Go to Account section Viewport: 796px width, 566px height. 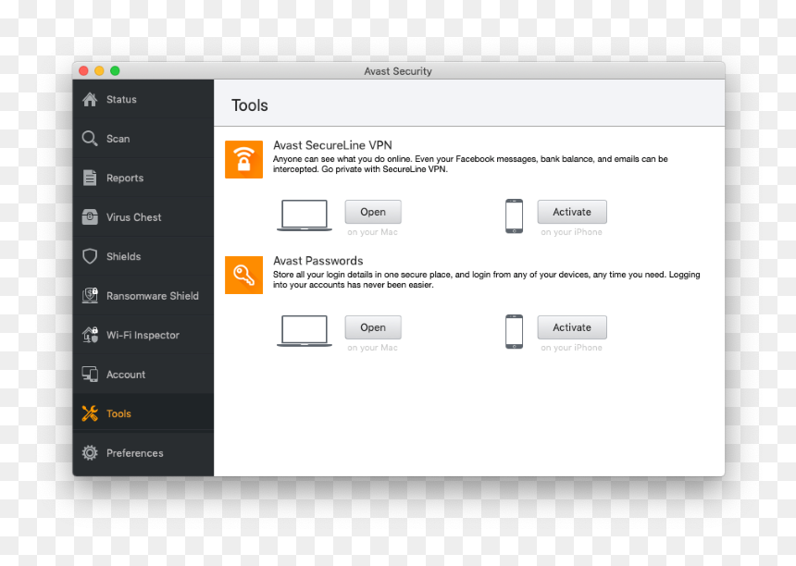click(x=143, y=375)
